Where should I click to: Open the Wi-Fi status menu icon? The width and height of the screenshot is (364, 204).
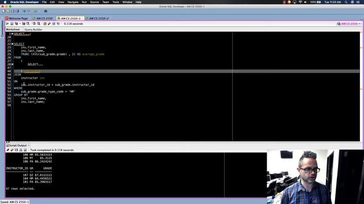click(300, 2)
